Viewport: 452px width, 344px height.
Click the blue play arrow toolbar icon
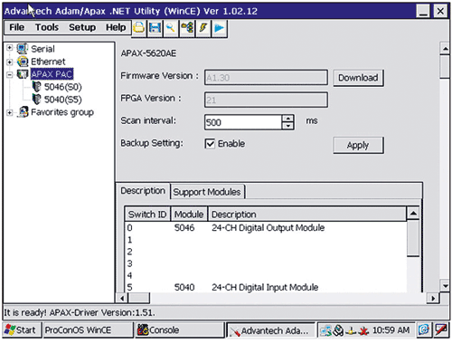pos(220,28)
